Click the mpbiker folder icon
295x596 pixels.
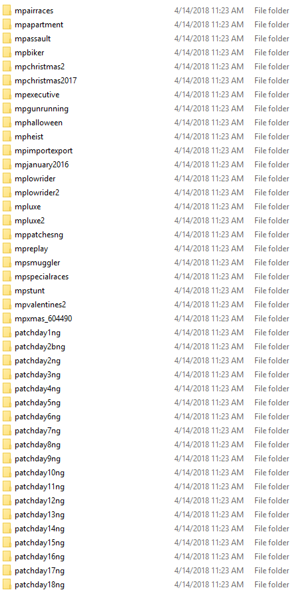(x=7, y=53)
